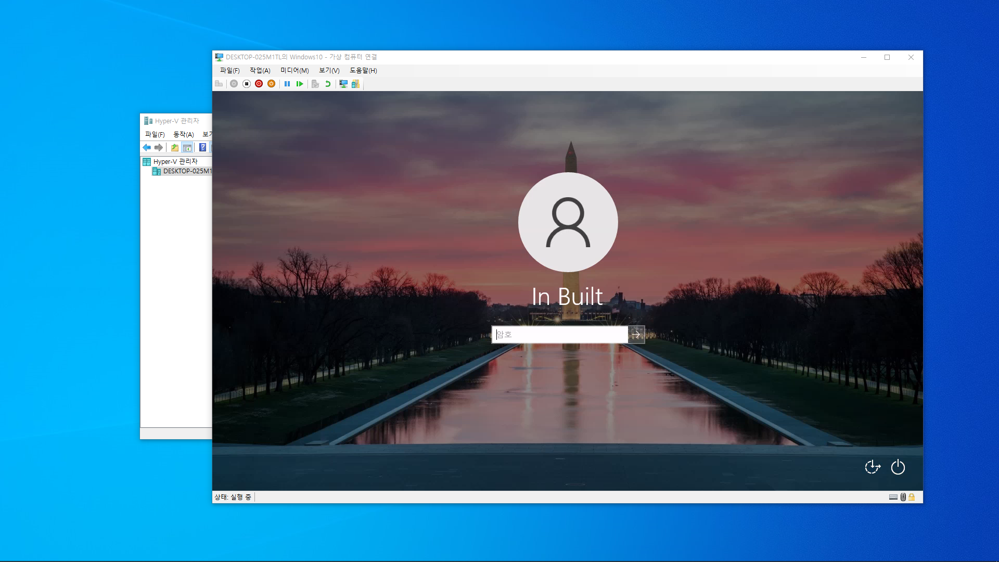999x562 pixels.
Task: Open the Ease of Access icon
Action: pyautogui.click(x=873, y=467)
